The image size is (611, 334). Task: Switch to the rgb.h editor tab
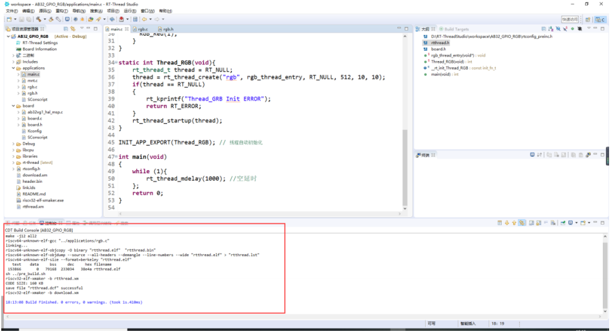pos(166,29)
